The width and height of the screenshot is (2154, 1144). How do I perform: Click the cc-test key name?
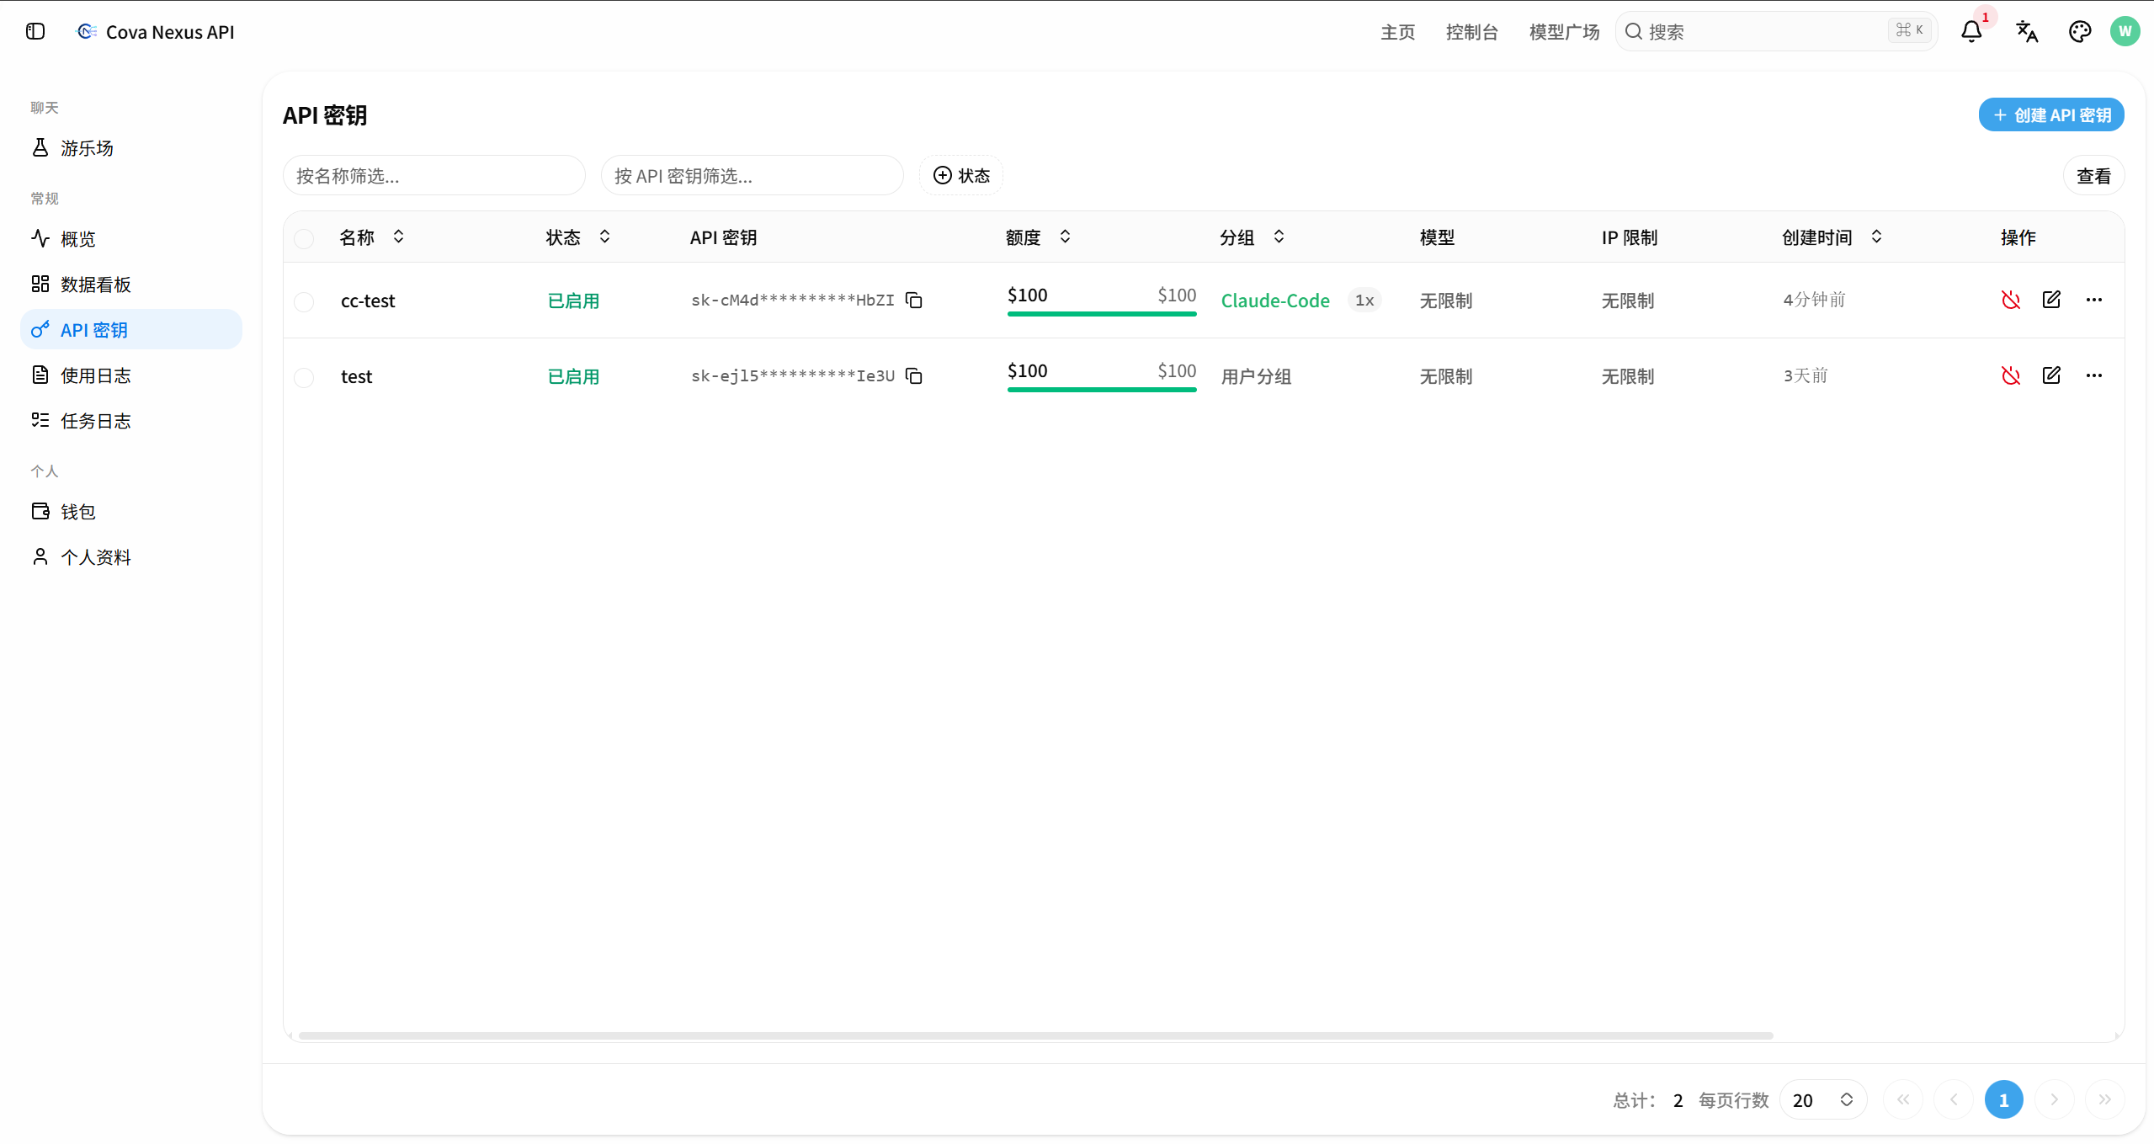[368, 301]
